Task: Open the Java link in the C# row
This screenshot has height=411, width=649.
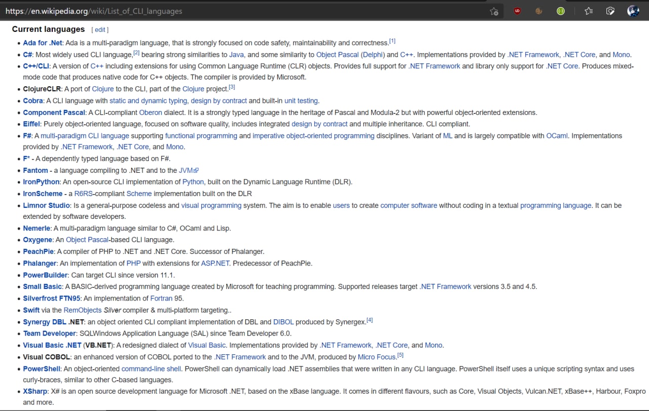Action: coord(236,55)
